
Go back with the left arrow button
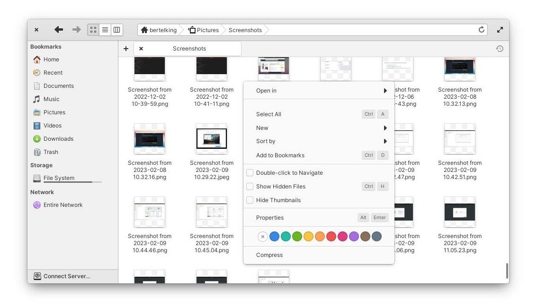pyautogui.click(x=59, y=30)
